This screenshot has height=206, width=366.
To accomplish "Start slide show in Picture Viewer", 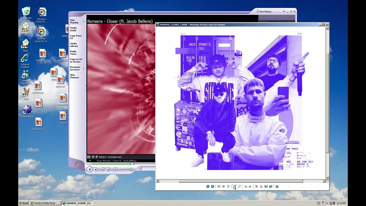I will [x=228, y=186].
